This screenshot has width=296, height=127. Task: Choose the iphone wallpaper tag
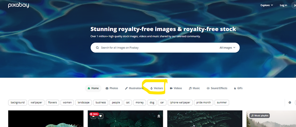[180, 103]
